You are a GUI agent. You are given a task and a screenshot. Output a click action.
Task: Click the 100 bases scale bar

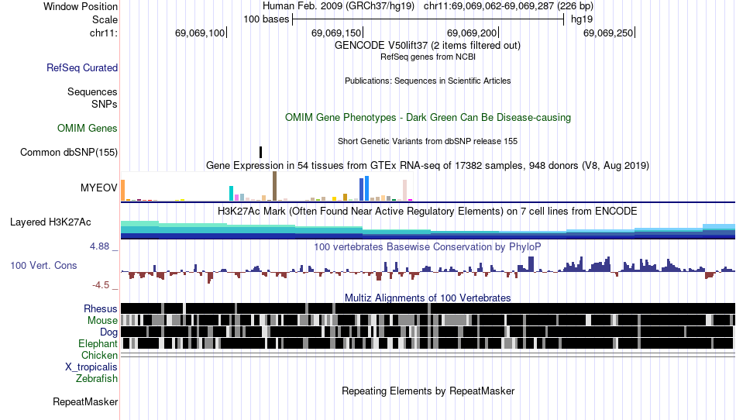point(428,19)
